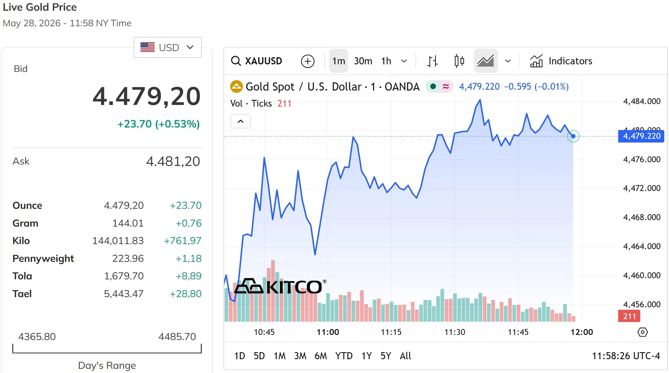Select the area chart style icon

click(x=486, y=61)
